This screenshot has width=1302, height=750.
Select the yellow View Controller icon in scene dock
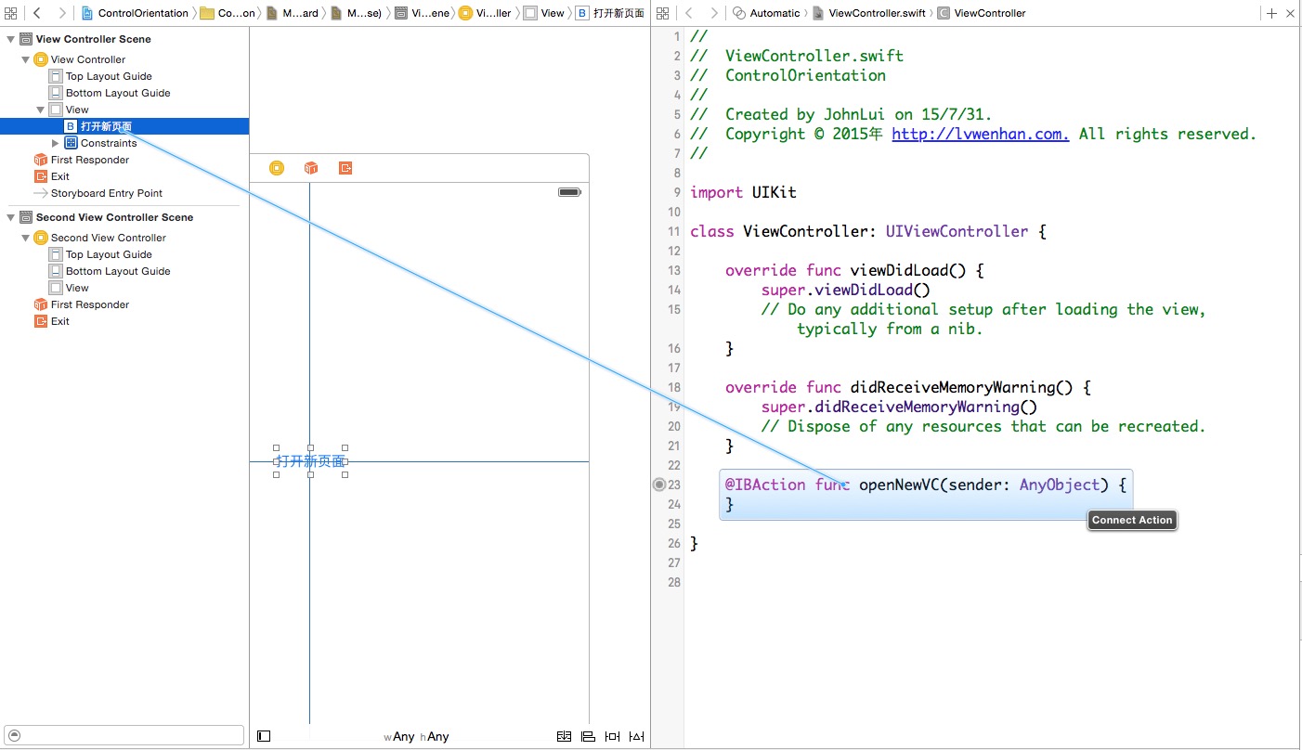(x=277, y=168)
